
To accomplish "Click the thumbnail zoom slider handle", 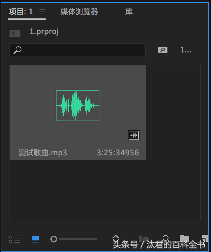I will tap(54, 239).
